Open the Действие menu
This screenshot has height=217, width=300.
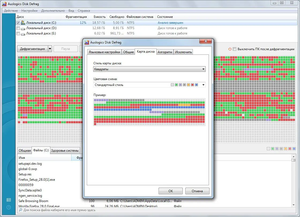pyautogui.click(x=11, y=11)
